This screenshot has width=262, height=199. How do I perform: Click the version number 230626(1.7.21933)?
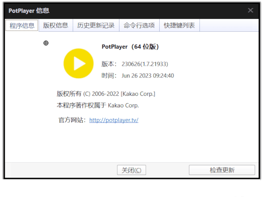(145, 64)
